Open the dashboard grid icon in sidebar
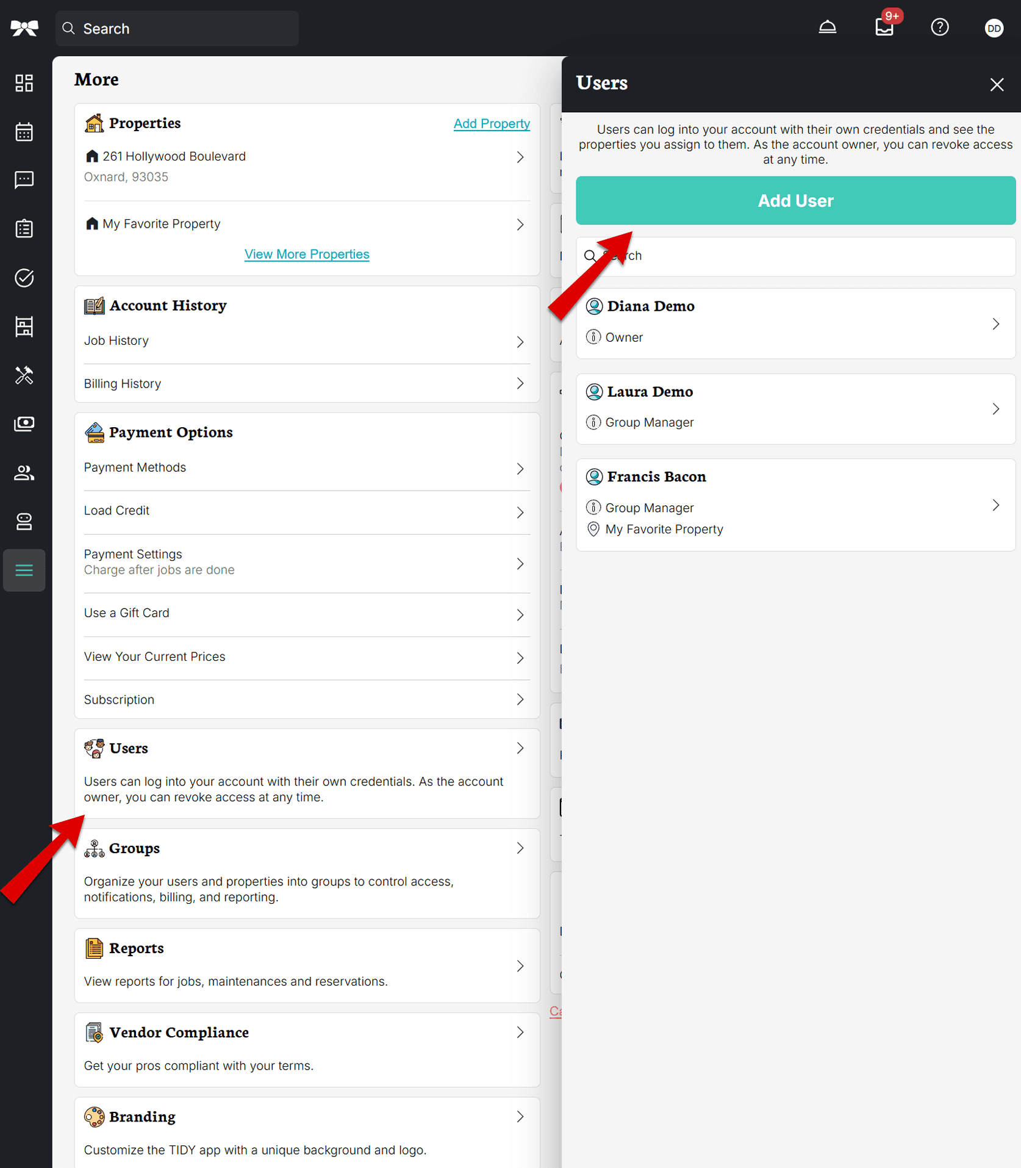Image resolution: width=1021 pixels, height=1168 pixels. coord(24,83)
